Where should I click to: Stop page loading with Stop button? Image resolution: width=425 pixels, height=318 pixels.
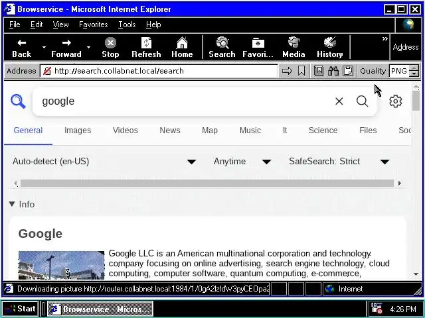110,48
